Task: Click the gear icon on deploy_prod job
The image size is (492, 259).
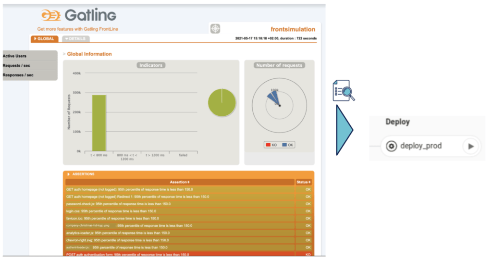Action: [x=391, y=146]
